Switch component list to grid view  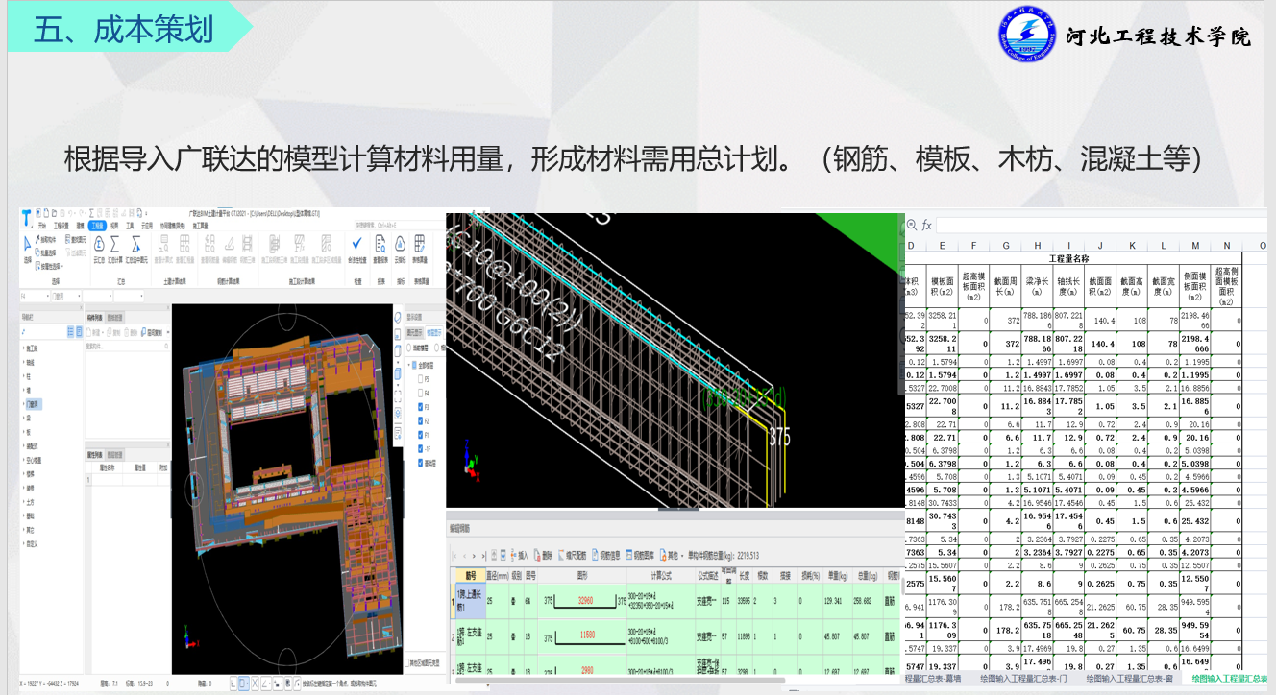click(78, 329)
